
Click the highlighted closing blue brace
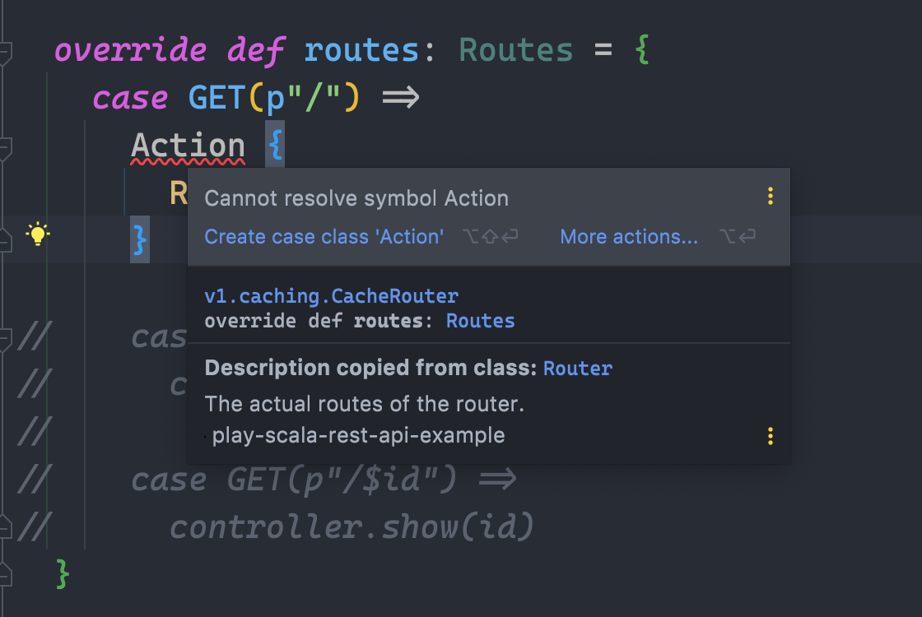[140, 239]
